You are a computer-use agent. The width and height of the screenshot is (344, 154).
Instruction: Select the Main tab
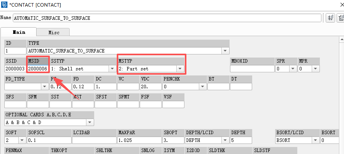pos(19,32)
